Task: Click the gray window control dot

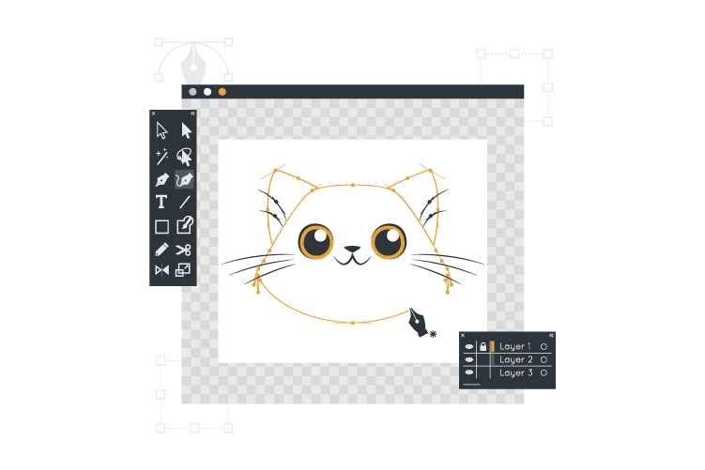Action: (192, 92)
